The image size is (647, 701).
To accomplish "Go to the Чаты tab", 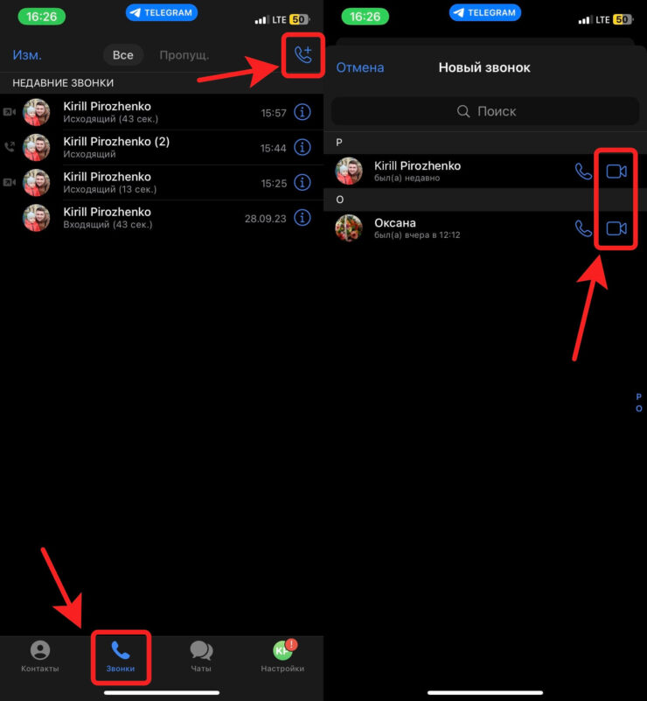I will click(201, 657).
